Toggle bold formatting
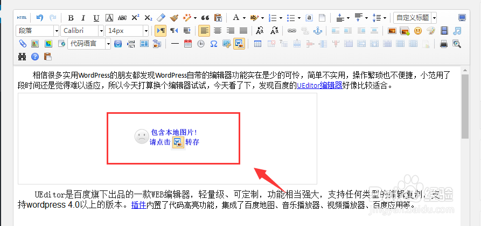481x226 pixels. click(71, 18)
